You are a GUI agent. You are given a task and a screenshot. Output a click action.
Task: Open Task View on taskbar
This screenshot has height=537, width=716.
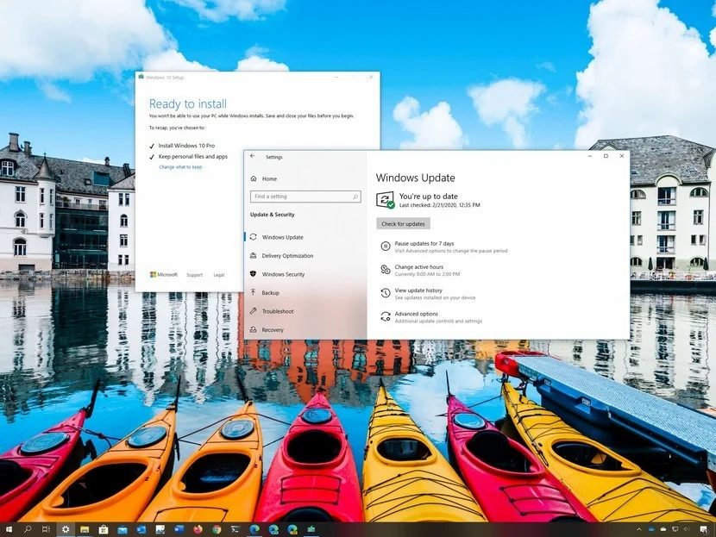coord(46,529)
